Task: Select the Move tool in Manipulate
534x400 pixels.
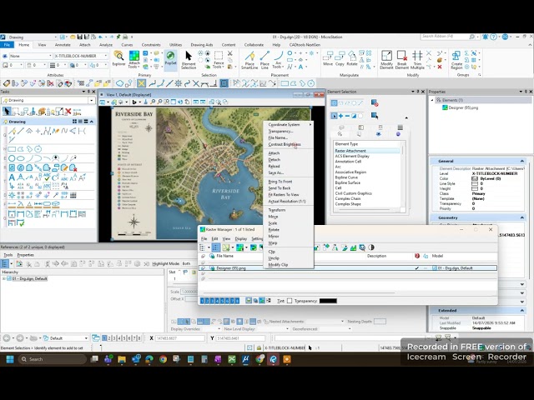Action: [328, 58]
